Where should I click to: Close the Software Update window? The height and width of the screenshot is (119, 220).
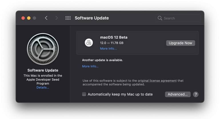(23, 18)
